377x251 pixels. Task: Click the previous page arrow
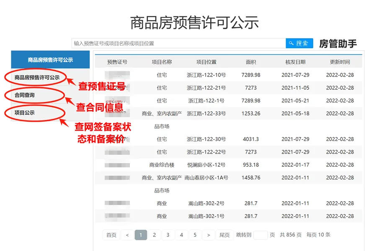pos(127,235)
